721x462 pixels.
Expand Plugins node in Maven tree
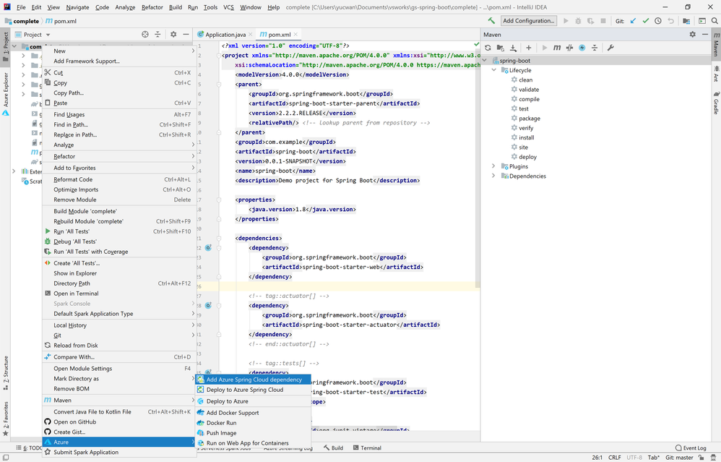[x=494, y=166]
